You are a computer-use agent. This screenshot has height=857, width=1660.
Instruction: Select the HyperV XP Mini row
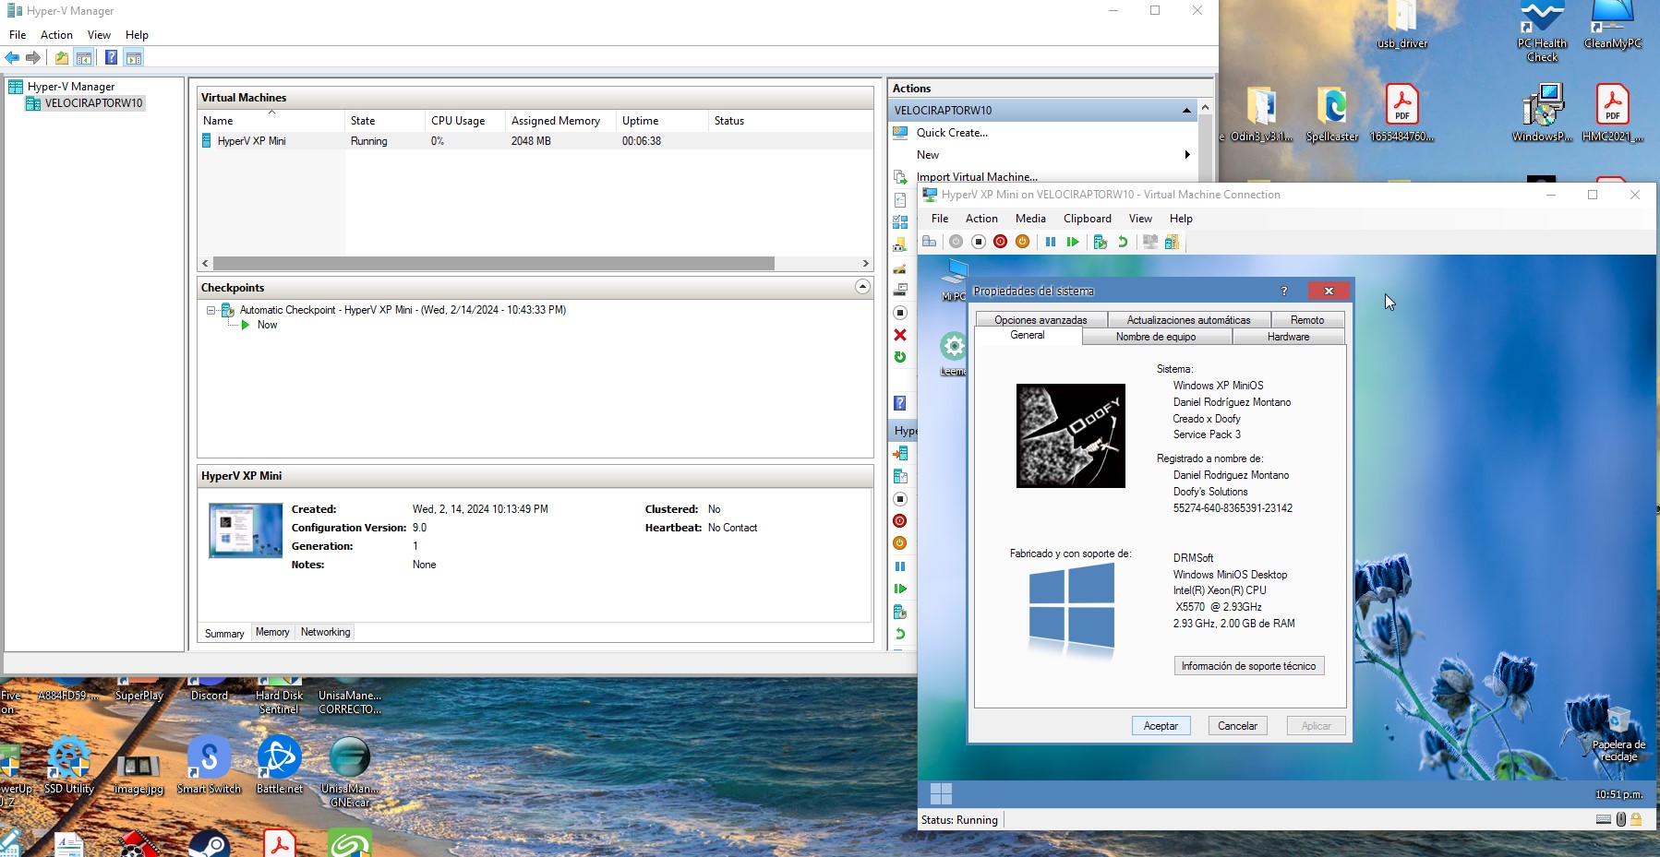tap(535, 141)
